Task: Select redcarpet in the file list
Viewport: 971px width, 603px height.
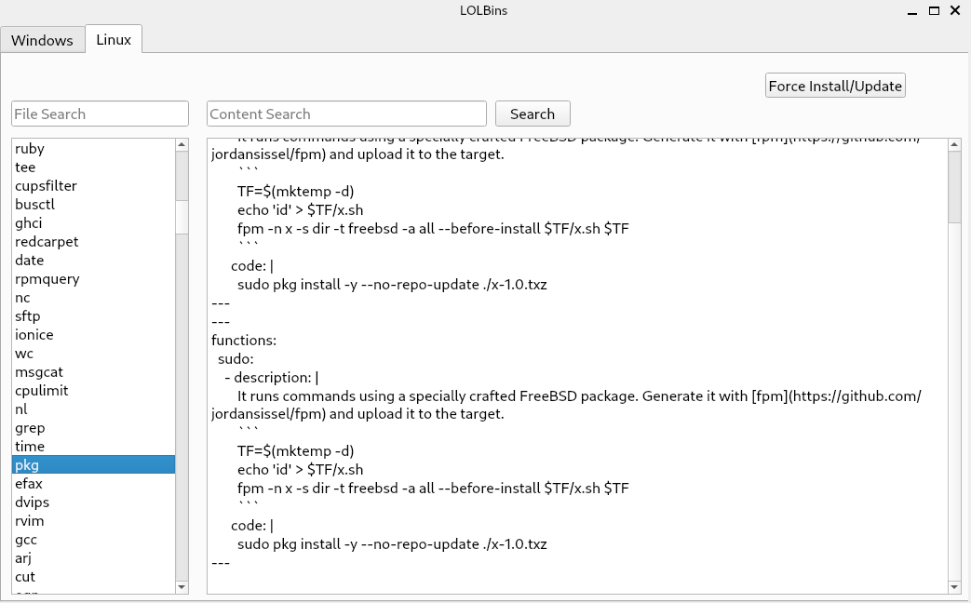Action: [x=93, y=241]
